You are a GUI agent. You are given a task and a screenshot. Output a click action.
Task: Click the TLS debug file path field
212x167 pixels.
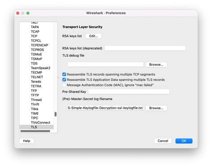click(x=106, y=65)
